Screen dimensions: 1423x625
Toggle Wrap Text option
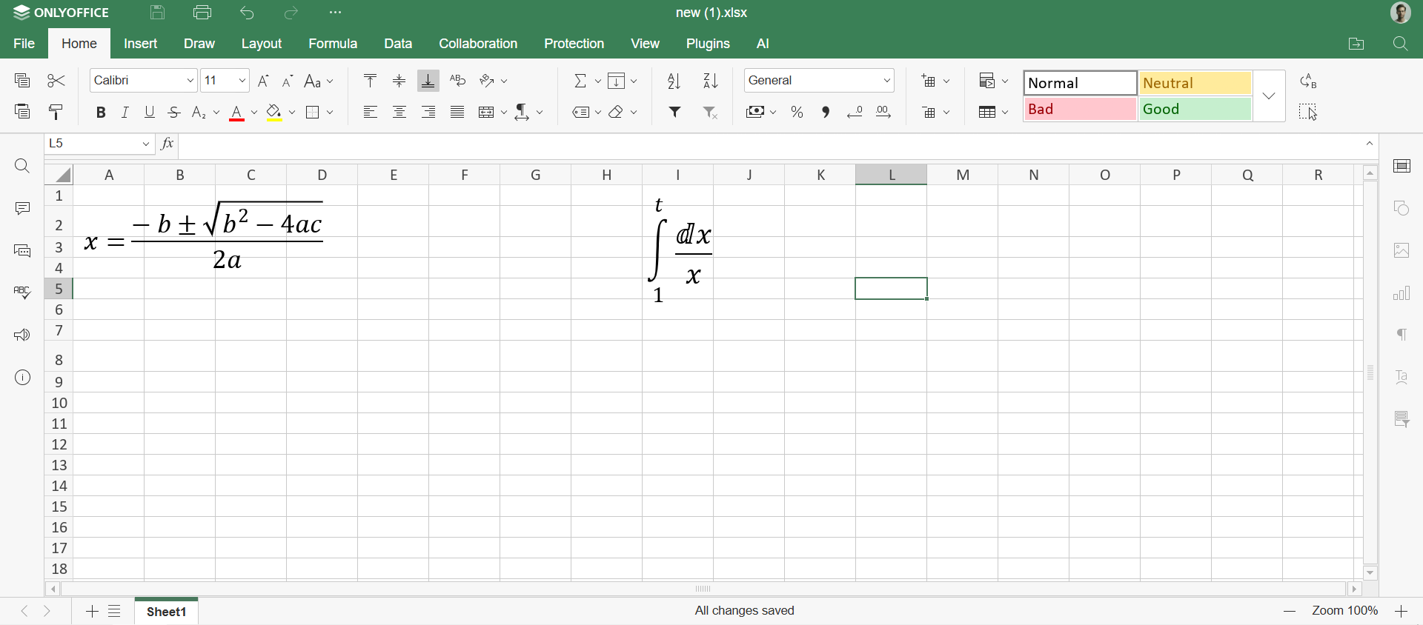(x=457, y=81)
